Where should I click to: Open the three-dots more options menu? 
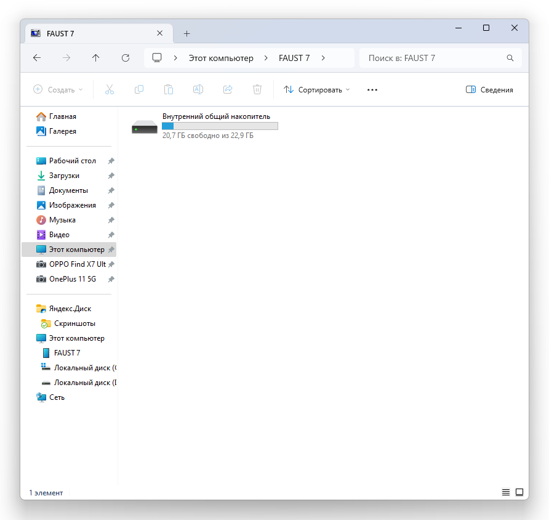tap(372, 90)
